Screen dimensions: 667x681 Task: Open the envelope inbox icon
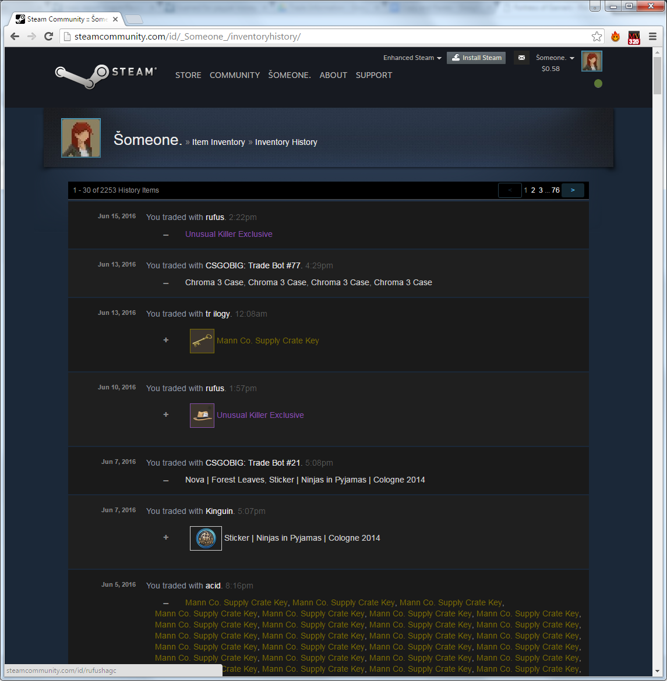coord(521,58)
